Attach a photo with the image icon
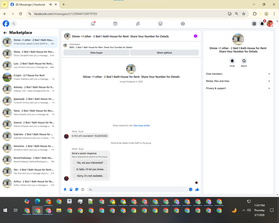The width and height of the screenshot is (279, 223). click(71, 189)
